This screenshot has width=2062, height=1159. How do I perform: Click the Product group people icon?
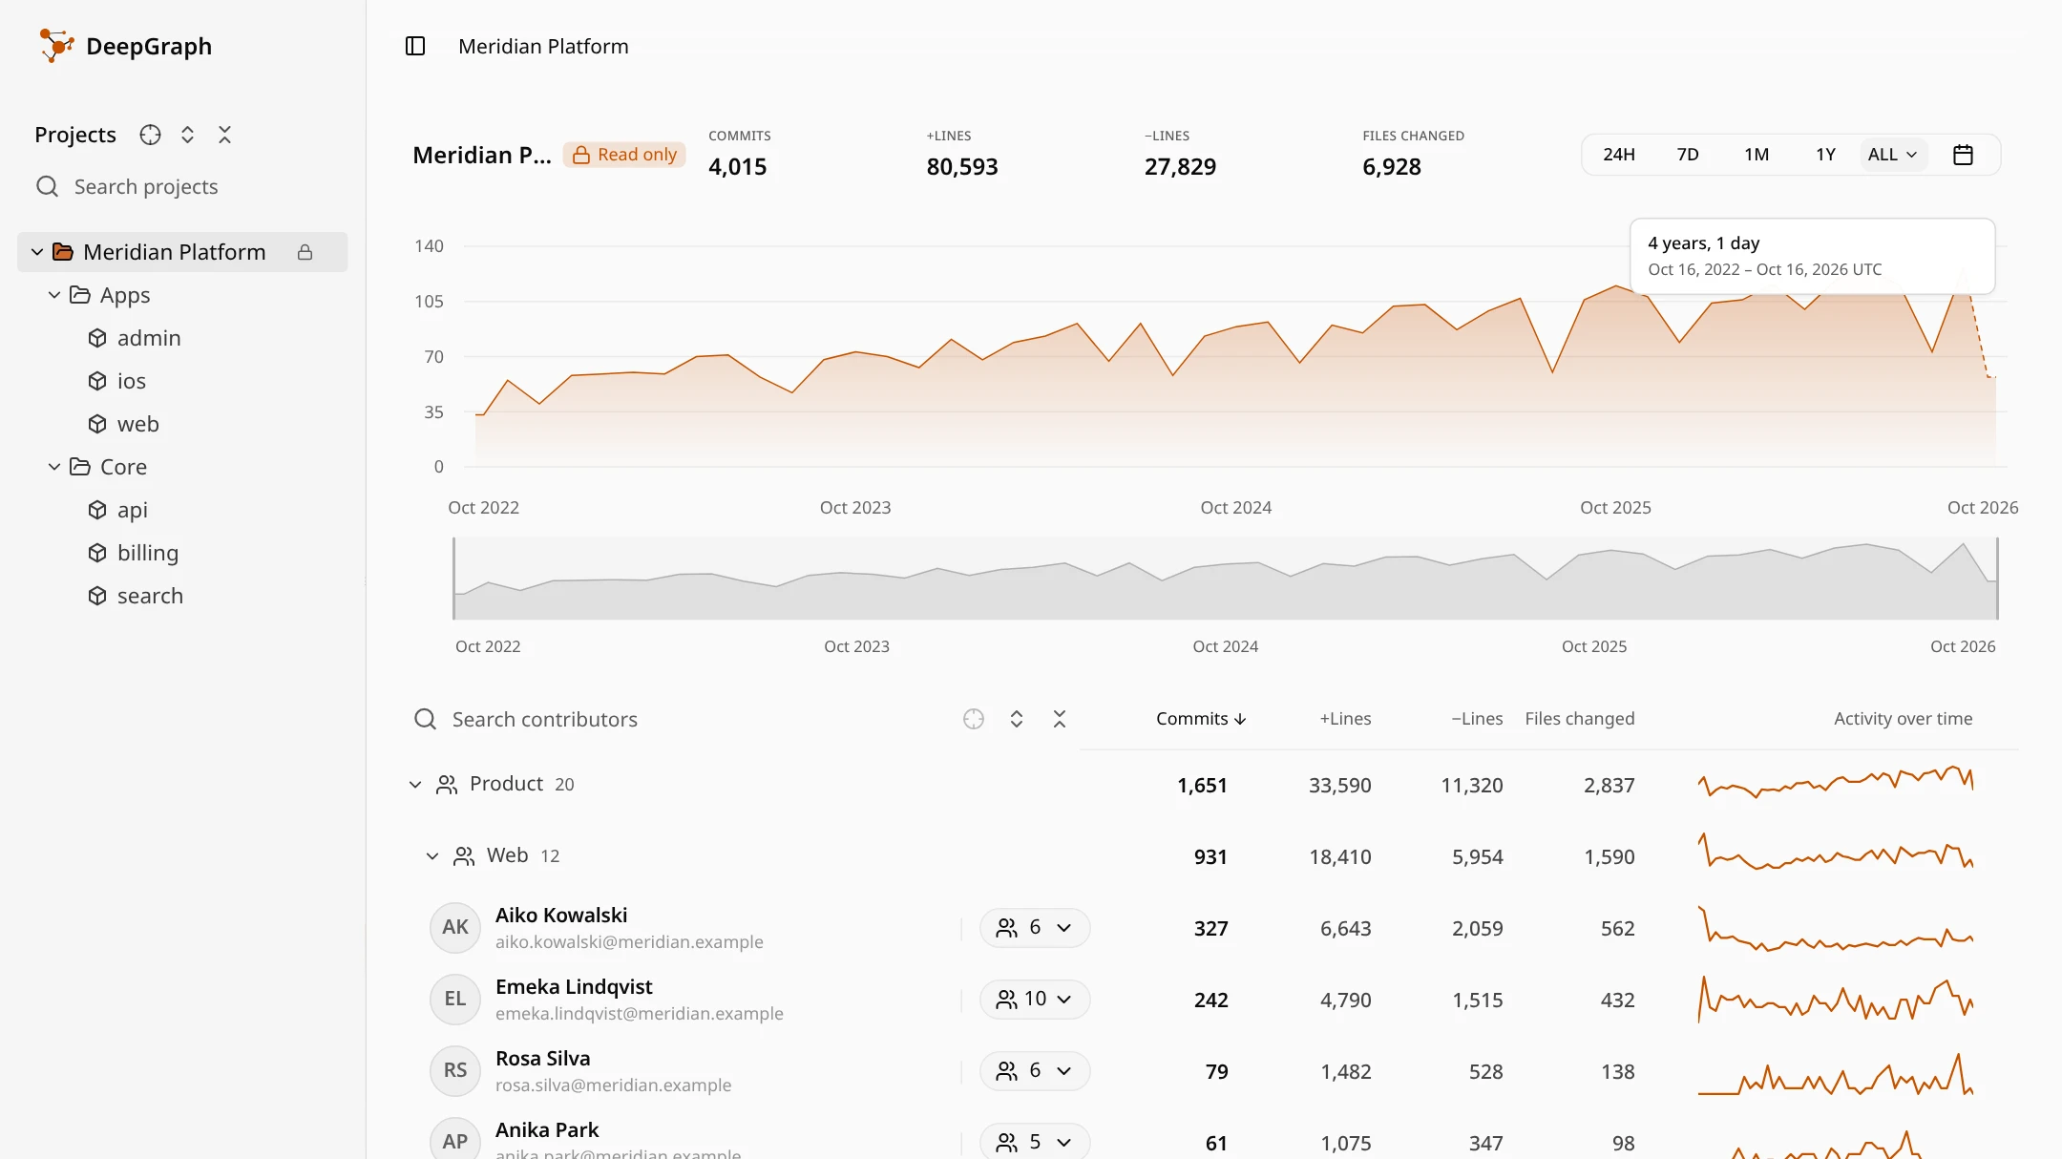coord(447,785)
